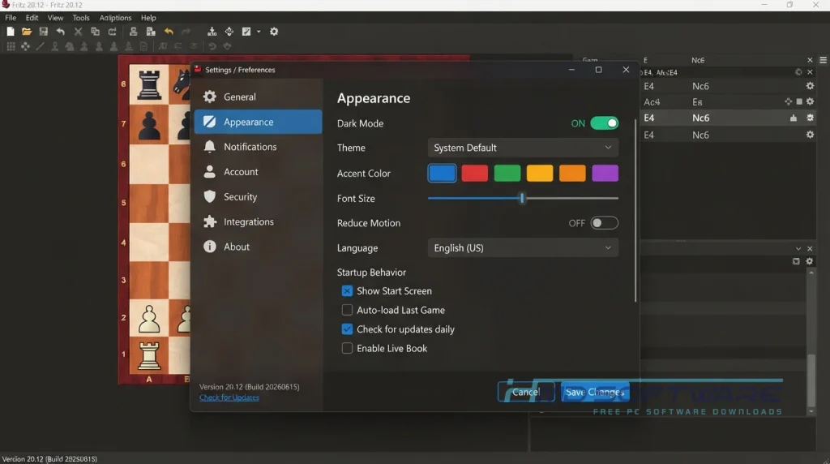Click the paw print toolbar icon
830x464 pixels.
tap(227, 46)
